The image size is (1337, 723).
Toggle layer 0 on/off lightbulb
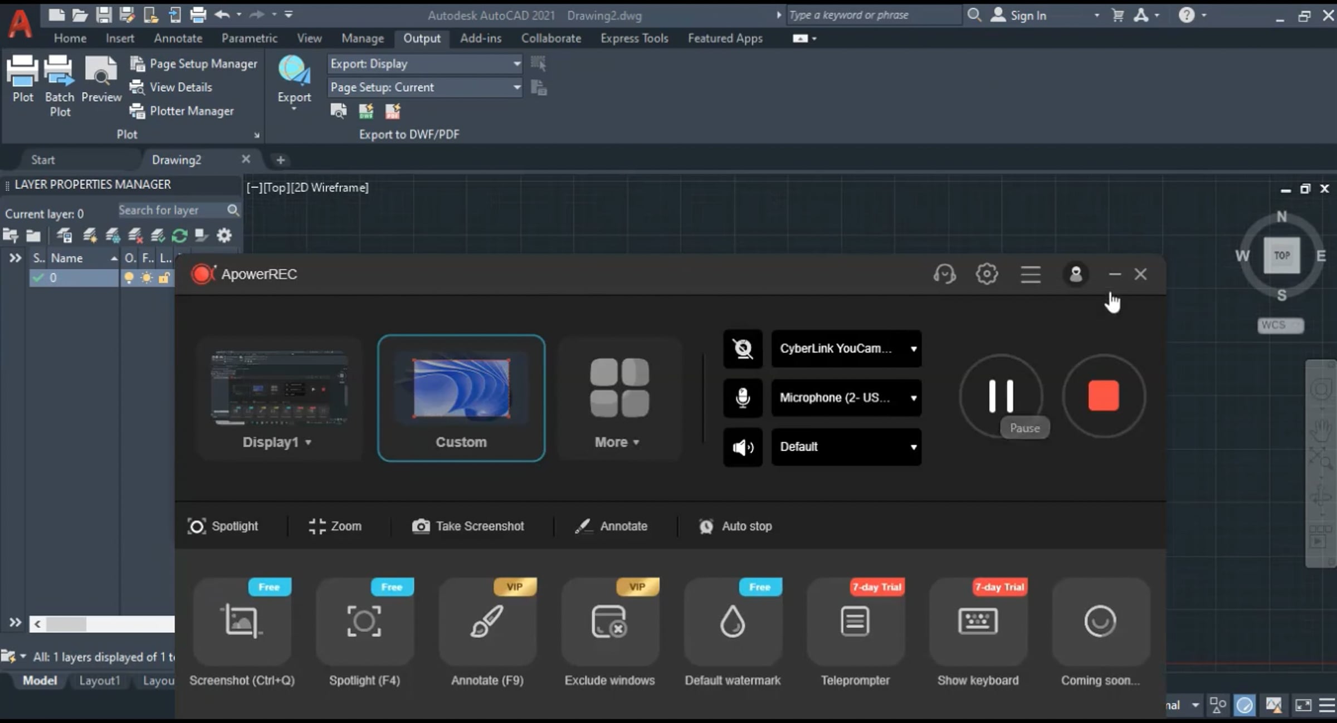[x=129, y=277]
